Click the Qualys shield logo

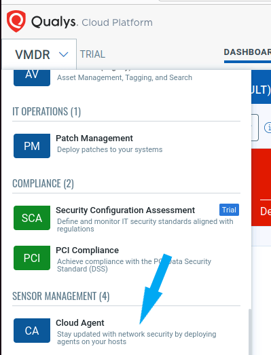pos(16,21)
